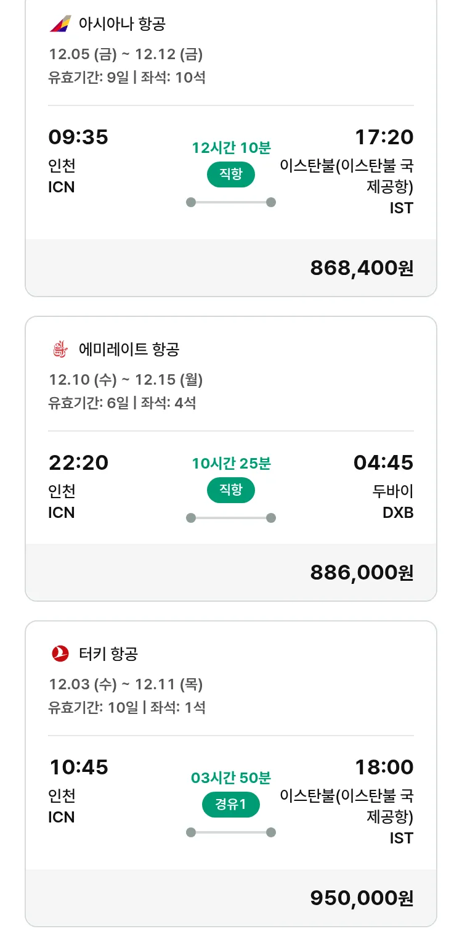
Task: Open the 아시아나 항공 flight title
Action: pyautogui.click(x=123, y=24)
